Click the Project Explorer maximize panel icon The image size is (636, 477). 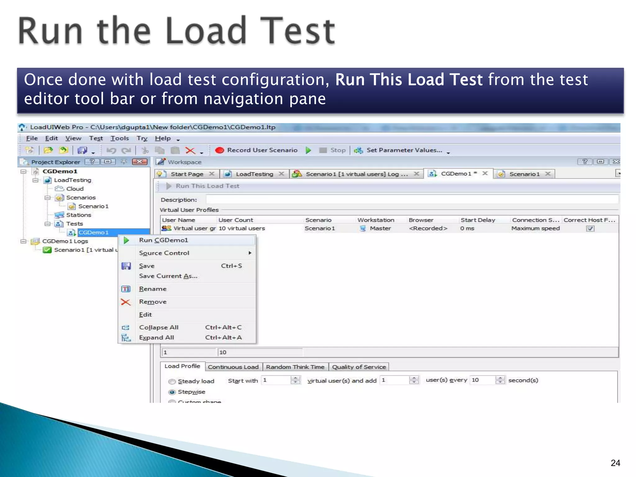pos(108,162)
